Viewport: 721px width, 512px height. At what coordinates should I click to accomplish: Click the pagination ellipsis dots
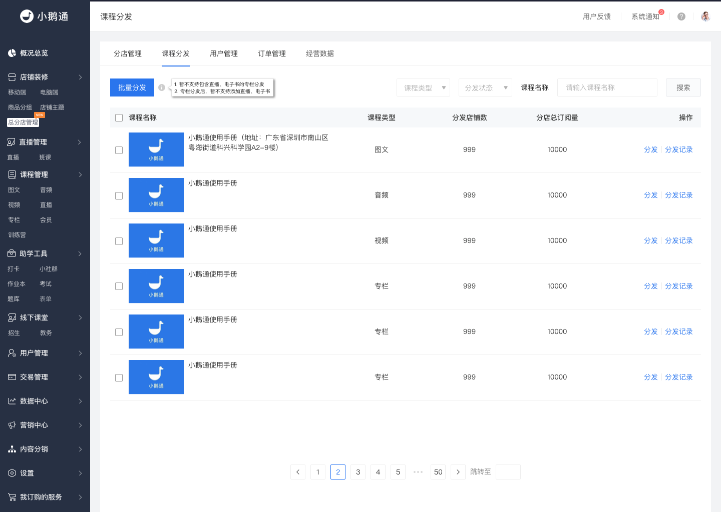pyautogui.click(x=418, y=472)
